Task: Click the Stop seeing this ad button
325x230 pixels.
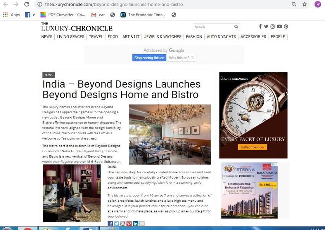Action: coord(149,58)
